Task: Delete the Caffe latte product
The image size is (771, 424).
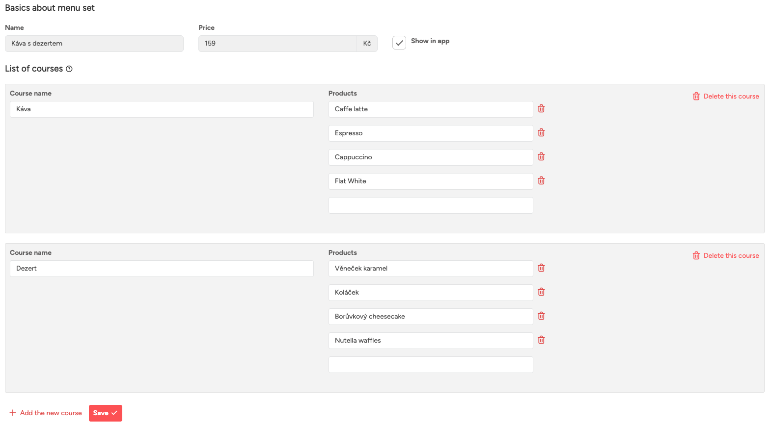Action: click(x=541, y=109)
